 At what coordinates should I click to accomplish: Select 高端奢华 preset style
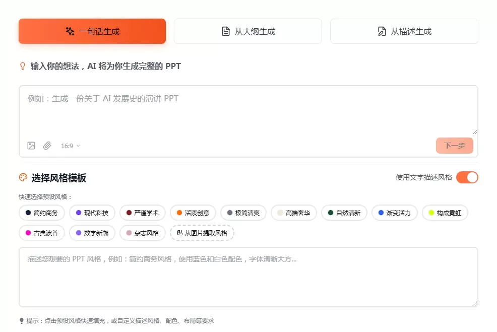point(294,213)
